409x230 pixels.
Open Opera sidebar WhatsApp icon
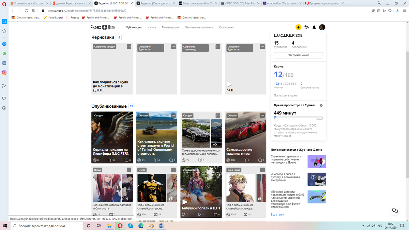tap(4, 53)
